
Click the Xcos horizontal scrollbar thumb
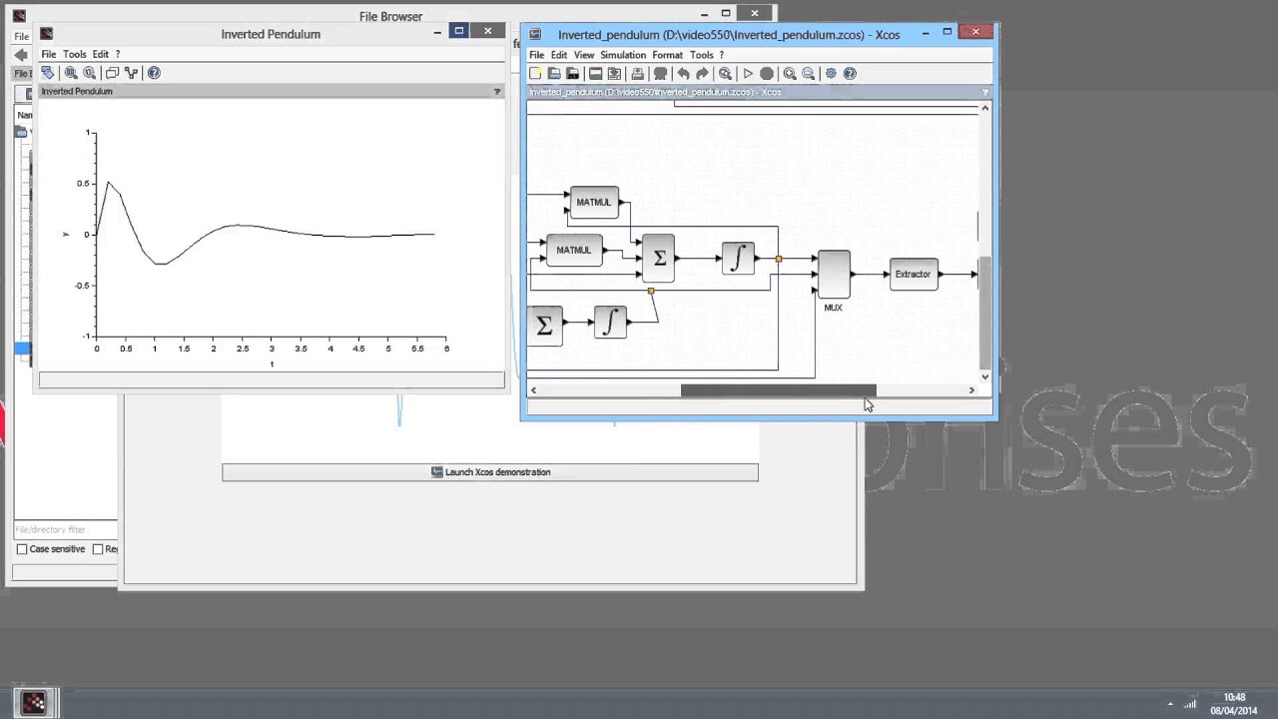click(778, 390)
